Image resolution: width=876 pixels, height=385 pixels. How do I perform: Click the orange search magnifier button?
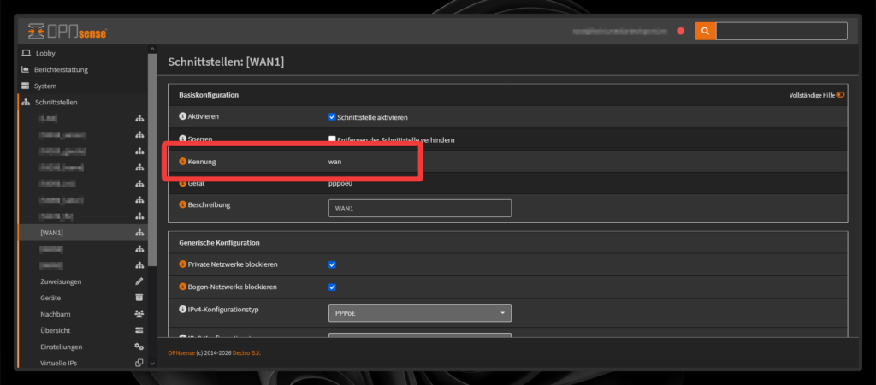point(705,31)
